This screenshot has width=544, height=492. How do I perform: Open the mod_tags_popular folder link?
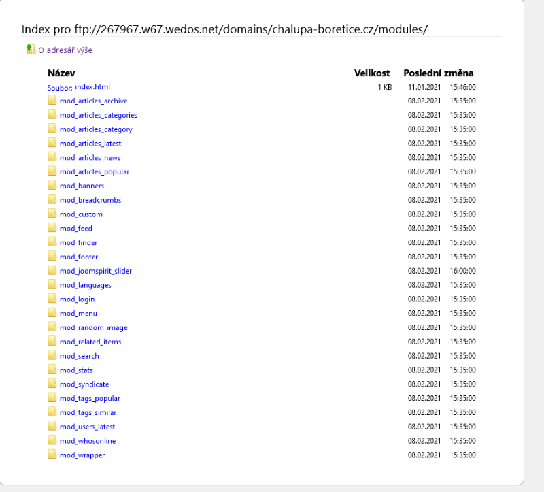(90, 399)
